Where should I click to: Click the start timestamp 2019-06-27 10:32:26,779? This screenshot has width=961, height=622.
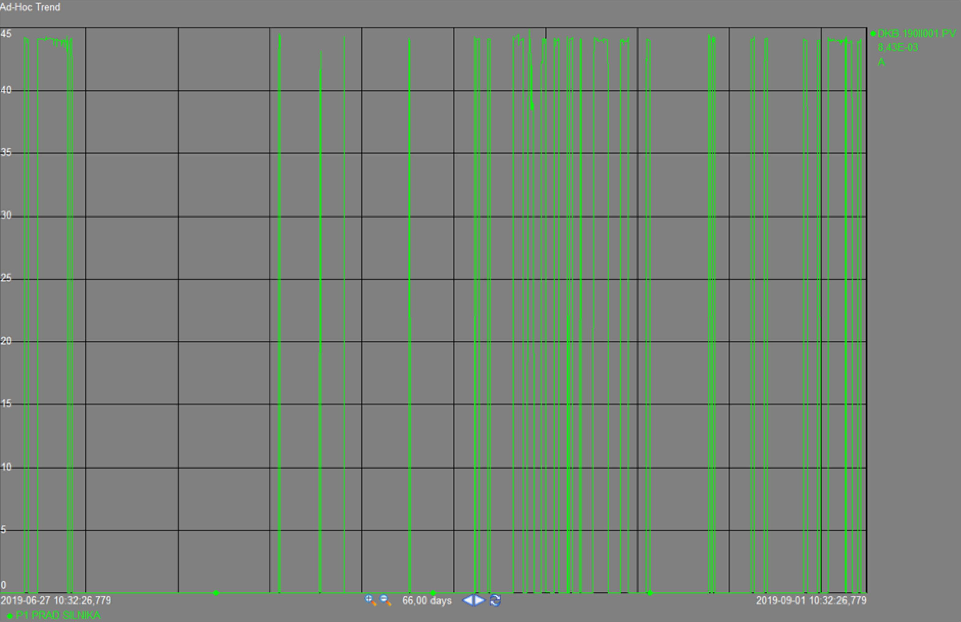click(56, 600)
